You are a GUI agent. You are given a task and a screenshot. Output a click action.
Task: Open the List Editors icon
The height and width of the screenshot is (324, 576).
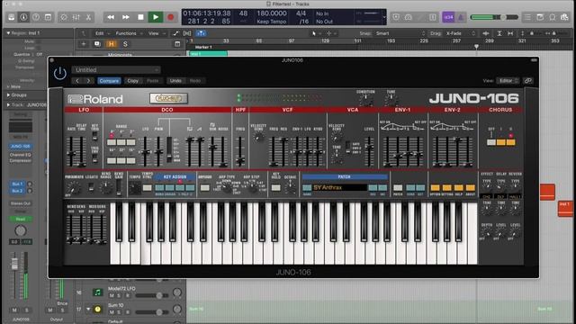pyautogui.click(x=527, y=17)
